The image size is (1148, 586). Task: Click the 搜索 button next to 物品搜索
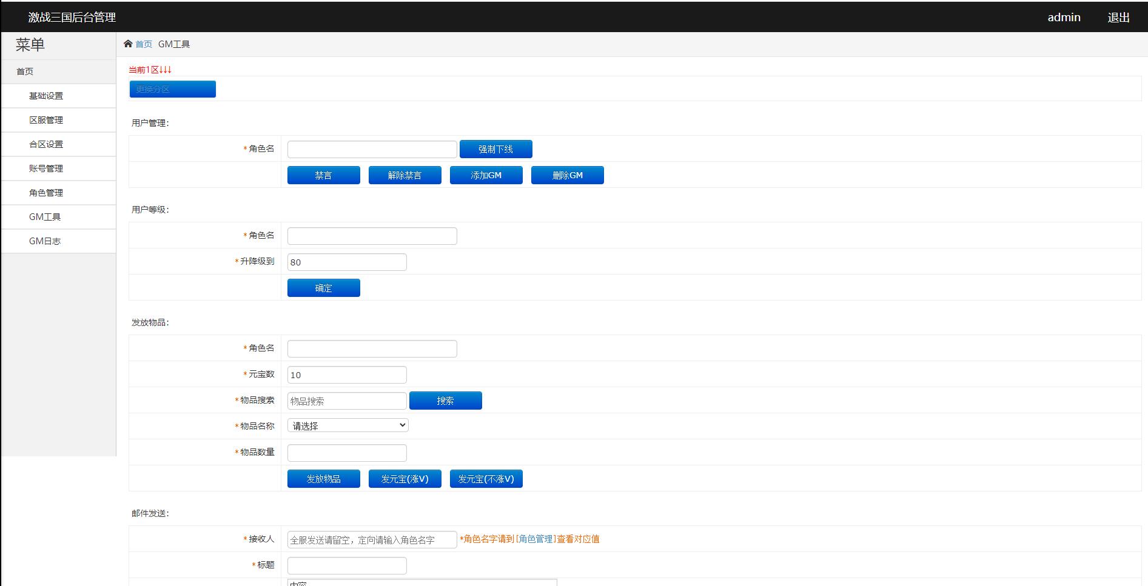445,400
